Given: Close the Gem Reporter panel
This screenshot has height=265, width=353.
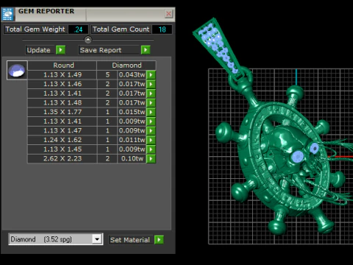Looking at the screenshot, I should [168, 14].
